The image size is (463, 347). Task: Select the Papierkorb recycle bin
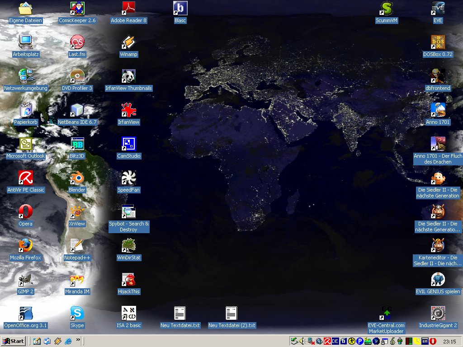pos(26,110)
